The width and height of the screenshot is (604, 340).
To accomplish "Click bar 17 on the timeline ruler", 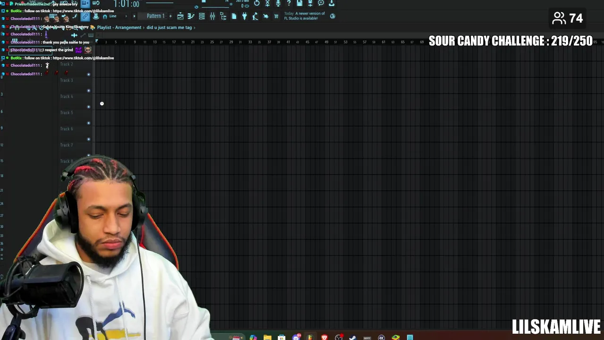I will coord(174,42).
